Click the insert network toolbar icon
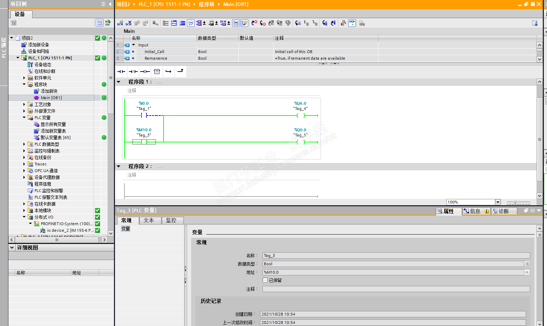Viewport: 547px width, 326px height. point(120,23)
